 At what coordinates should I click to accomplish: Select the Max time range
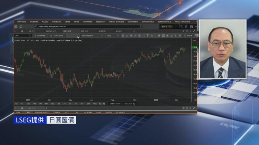95,104
